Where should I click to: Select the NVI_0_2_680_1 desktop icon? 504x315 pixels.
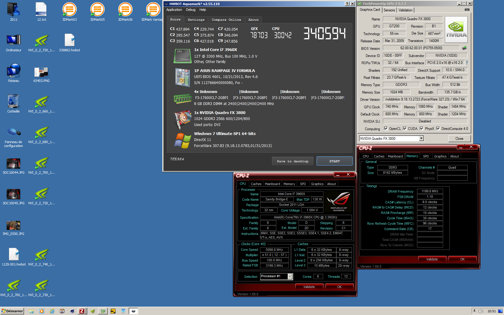(41, 134)
